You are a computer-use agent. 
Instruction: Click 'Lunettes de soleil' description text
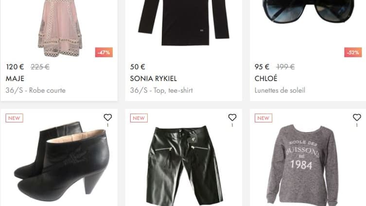pos(280,90)
